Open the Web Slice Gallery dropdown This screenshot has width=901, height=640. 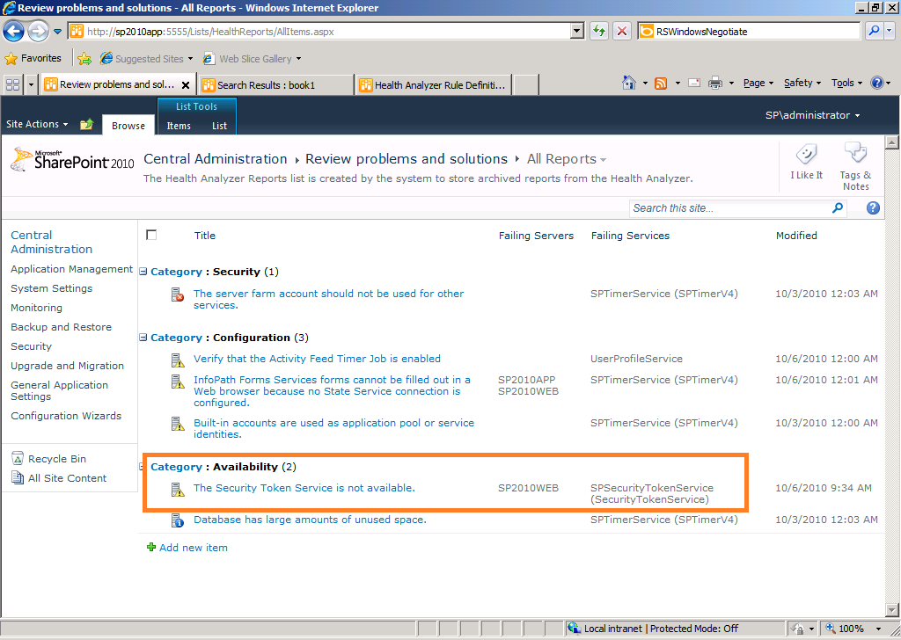click(298, 59)
